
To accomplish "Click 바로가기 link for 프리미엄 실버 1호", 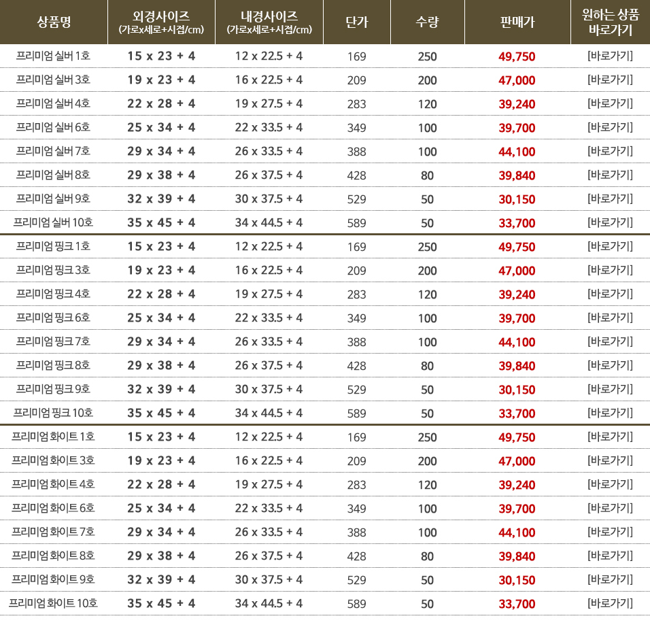I will pos(610,56).
